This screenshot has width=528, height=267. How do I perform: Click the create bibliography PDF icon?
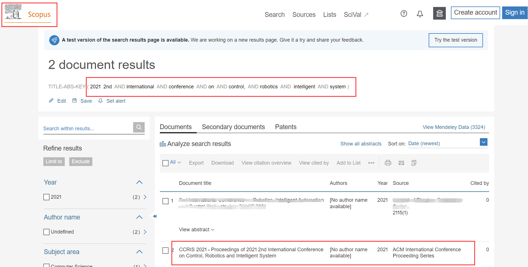click(x=414, y=163)
